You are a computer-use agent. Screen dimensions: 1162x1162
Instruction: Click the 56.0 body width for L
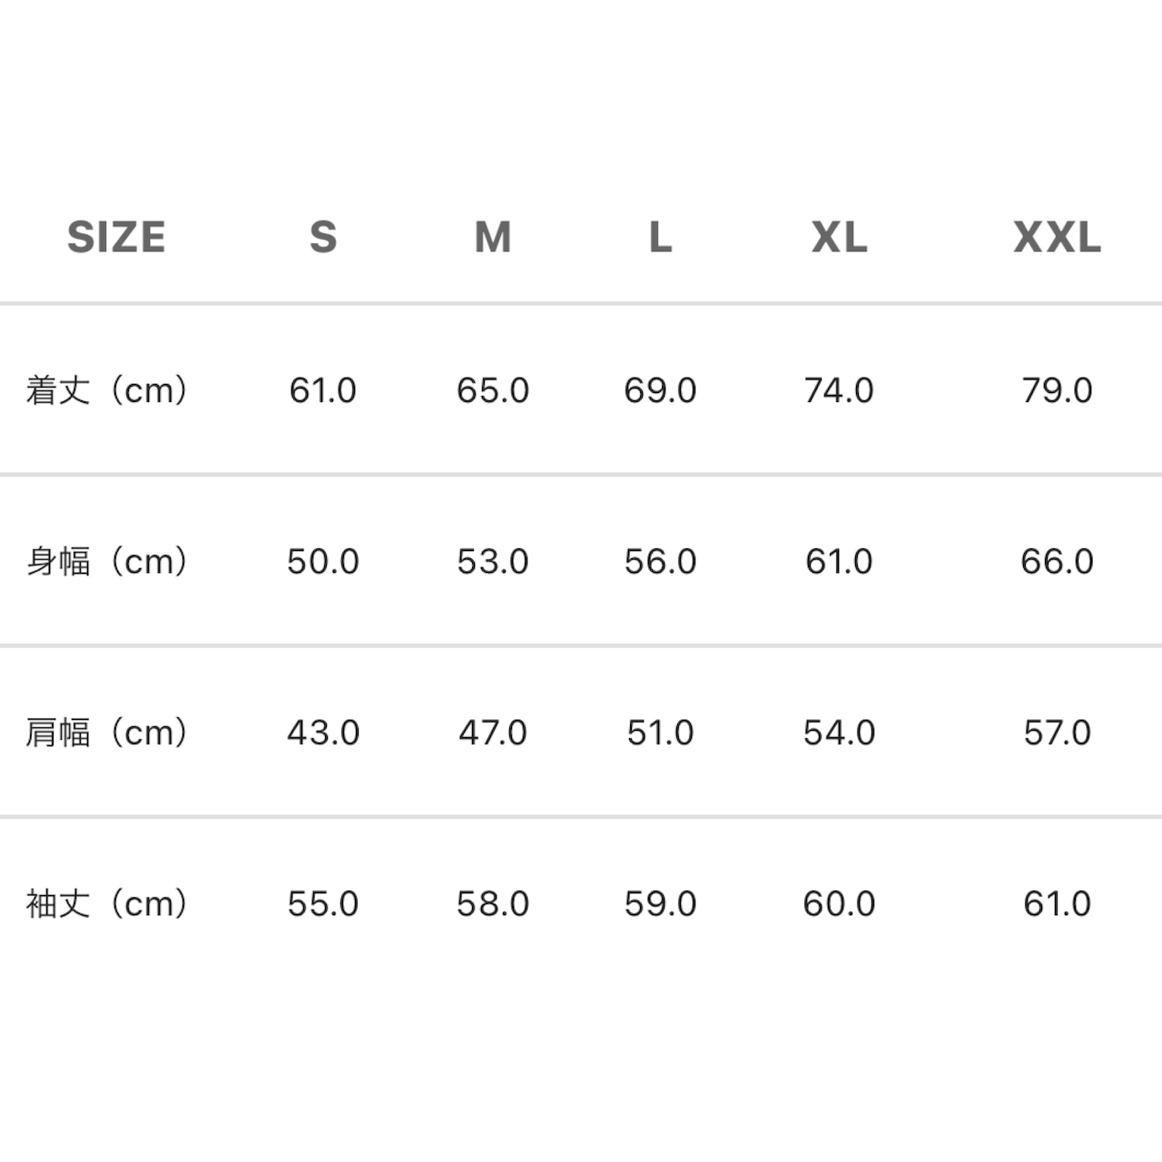(660, 561)
